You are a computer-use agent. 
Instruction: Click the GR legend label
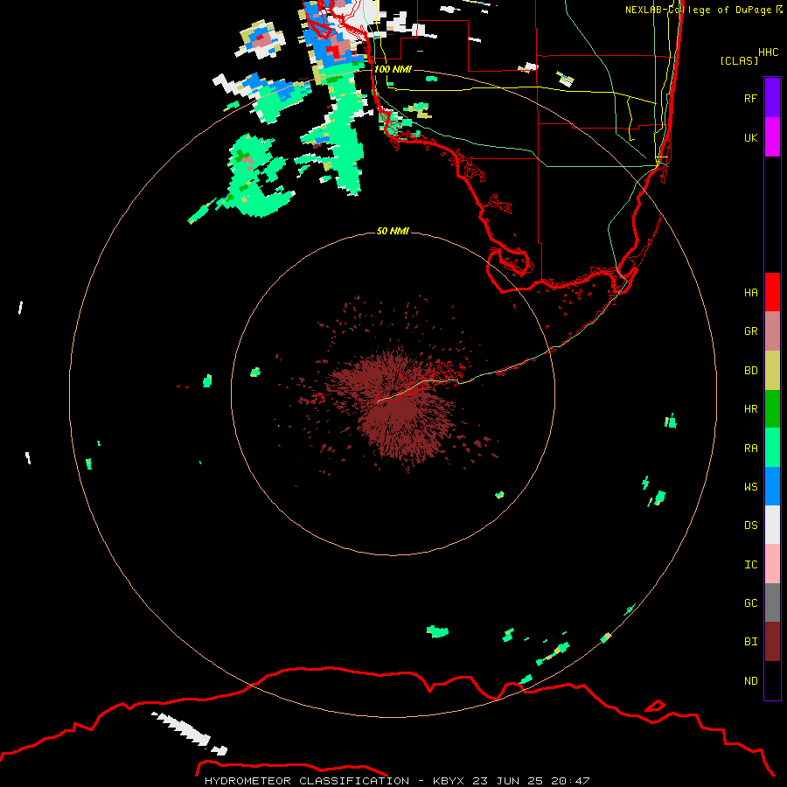(750, 331)
